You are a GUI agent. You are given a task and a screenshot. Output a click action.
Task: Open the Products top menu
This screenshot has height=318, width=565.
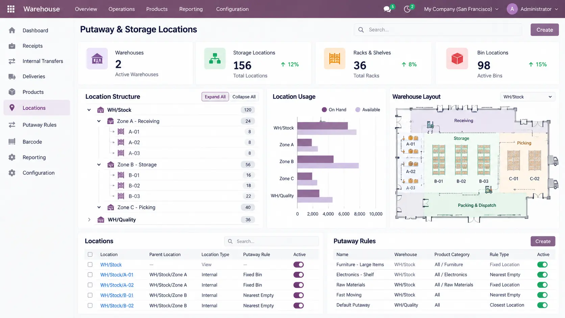[157, 9]
